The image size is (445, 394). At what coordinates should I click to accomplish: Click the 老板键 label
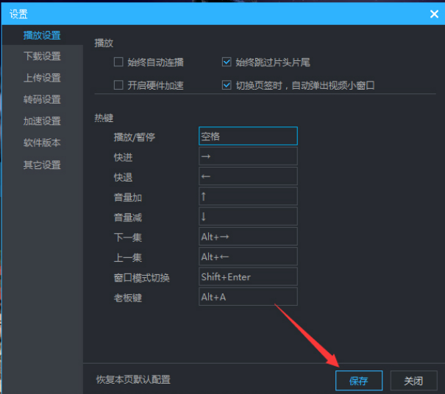128,298
